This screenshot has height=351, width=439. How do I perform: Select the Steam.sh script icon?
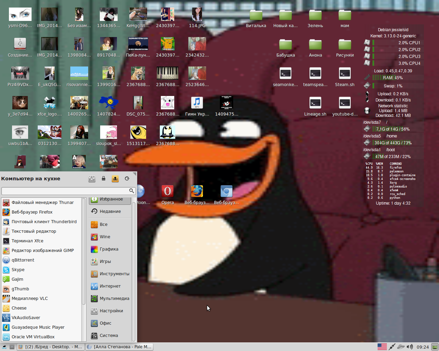(345, 77)
